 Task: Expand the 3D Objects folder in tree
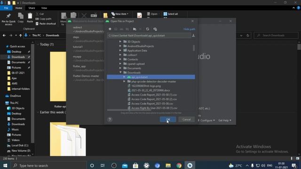pyautogui.click(x=120, y=42)
